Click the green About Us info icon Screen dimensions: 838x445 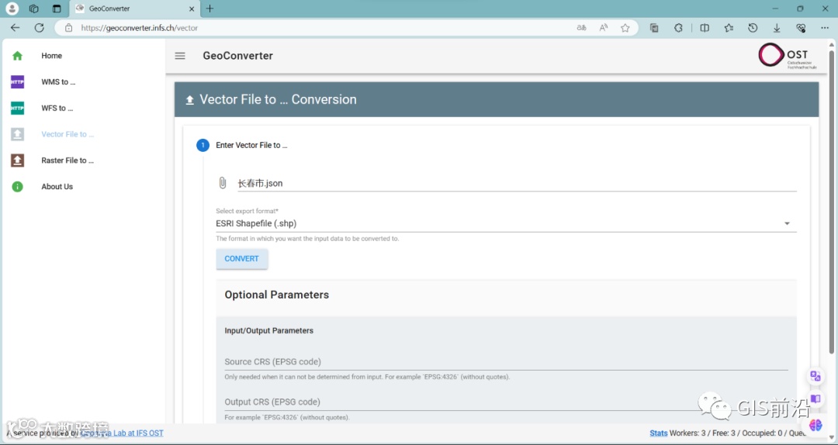click(17, 187)
